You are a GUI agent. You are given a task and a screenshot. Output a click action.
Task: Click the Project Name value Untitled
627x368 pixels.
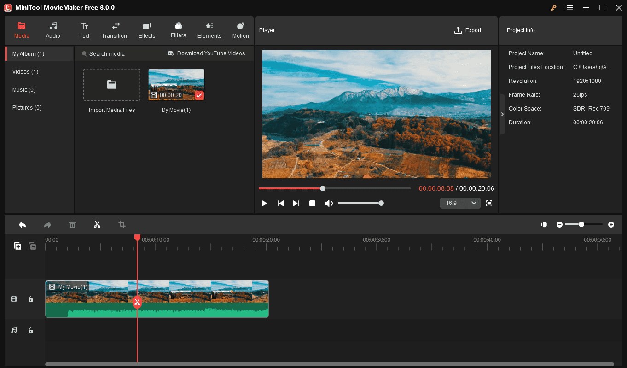pos(583,53)
